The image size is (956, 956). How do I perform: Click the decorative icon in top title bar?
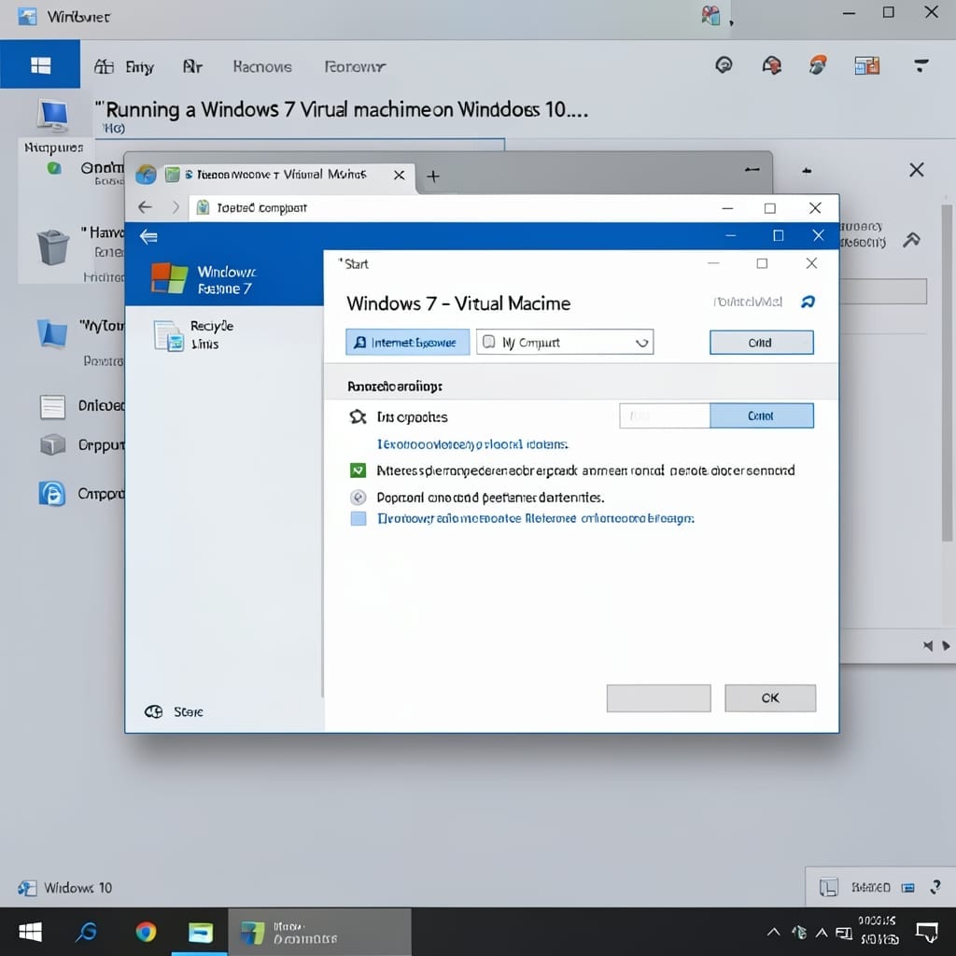710,15
